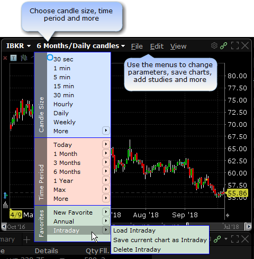
Task: Open the chart settings gear icon
Action: 214,45
